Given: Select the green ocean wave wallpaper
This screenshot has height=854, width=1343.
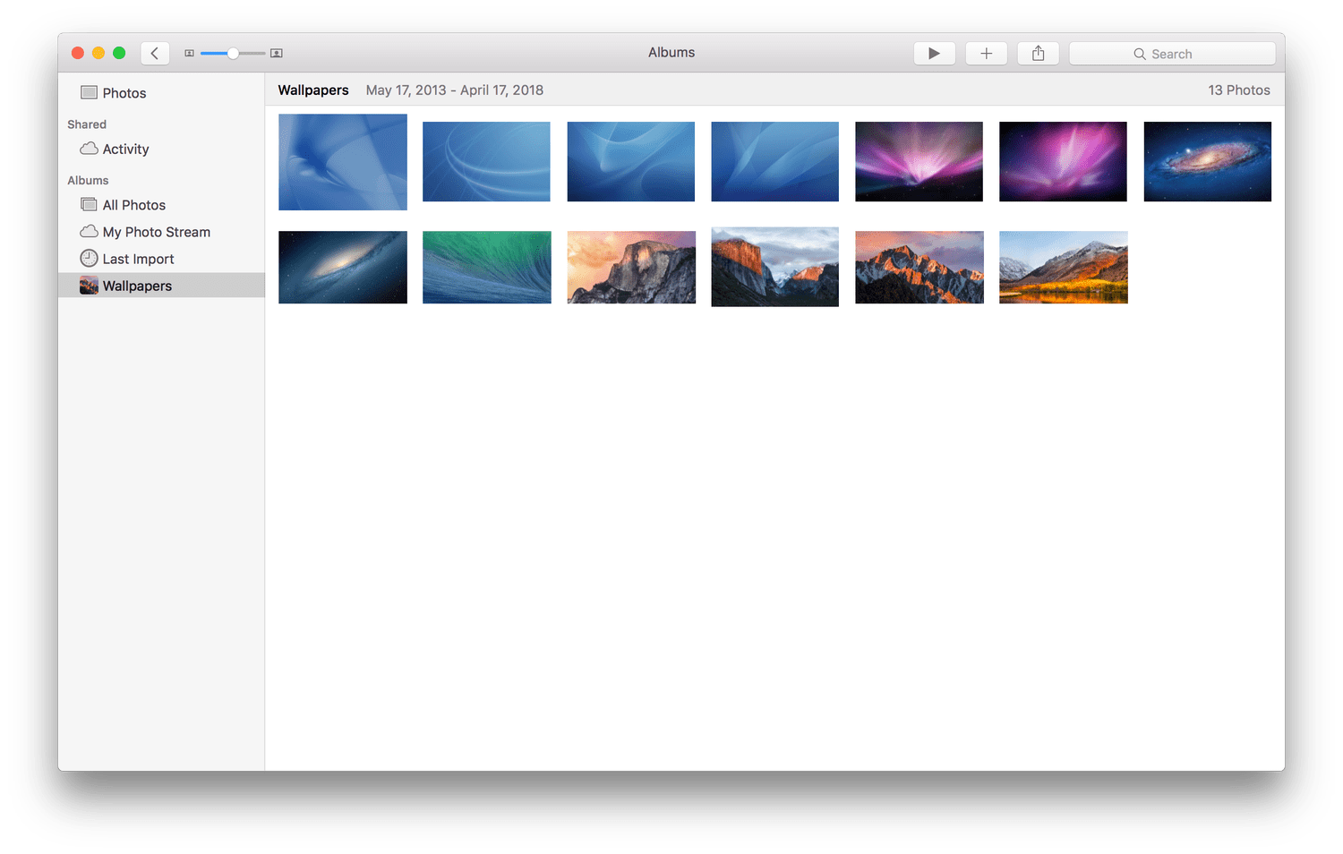Looking at the screenshot, I should 487,268.
